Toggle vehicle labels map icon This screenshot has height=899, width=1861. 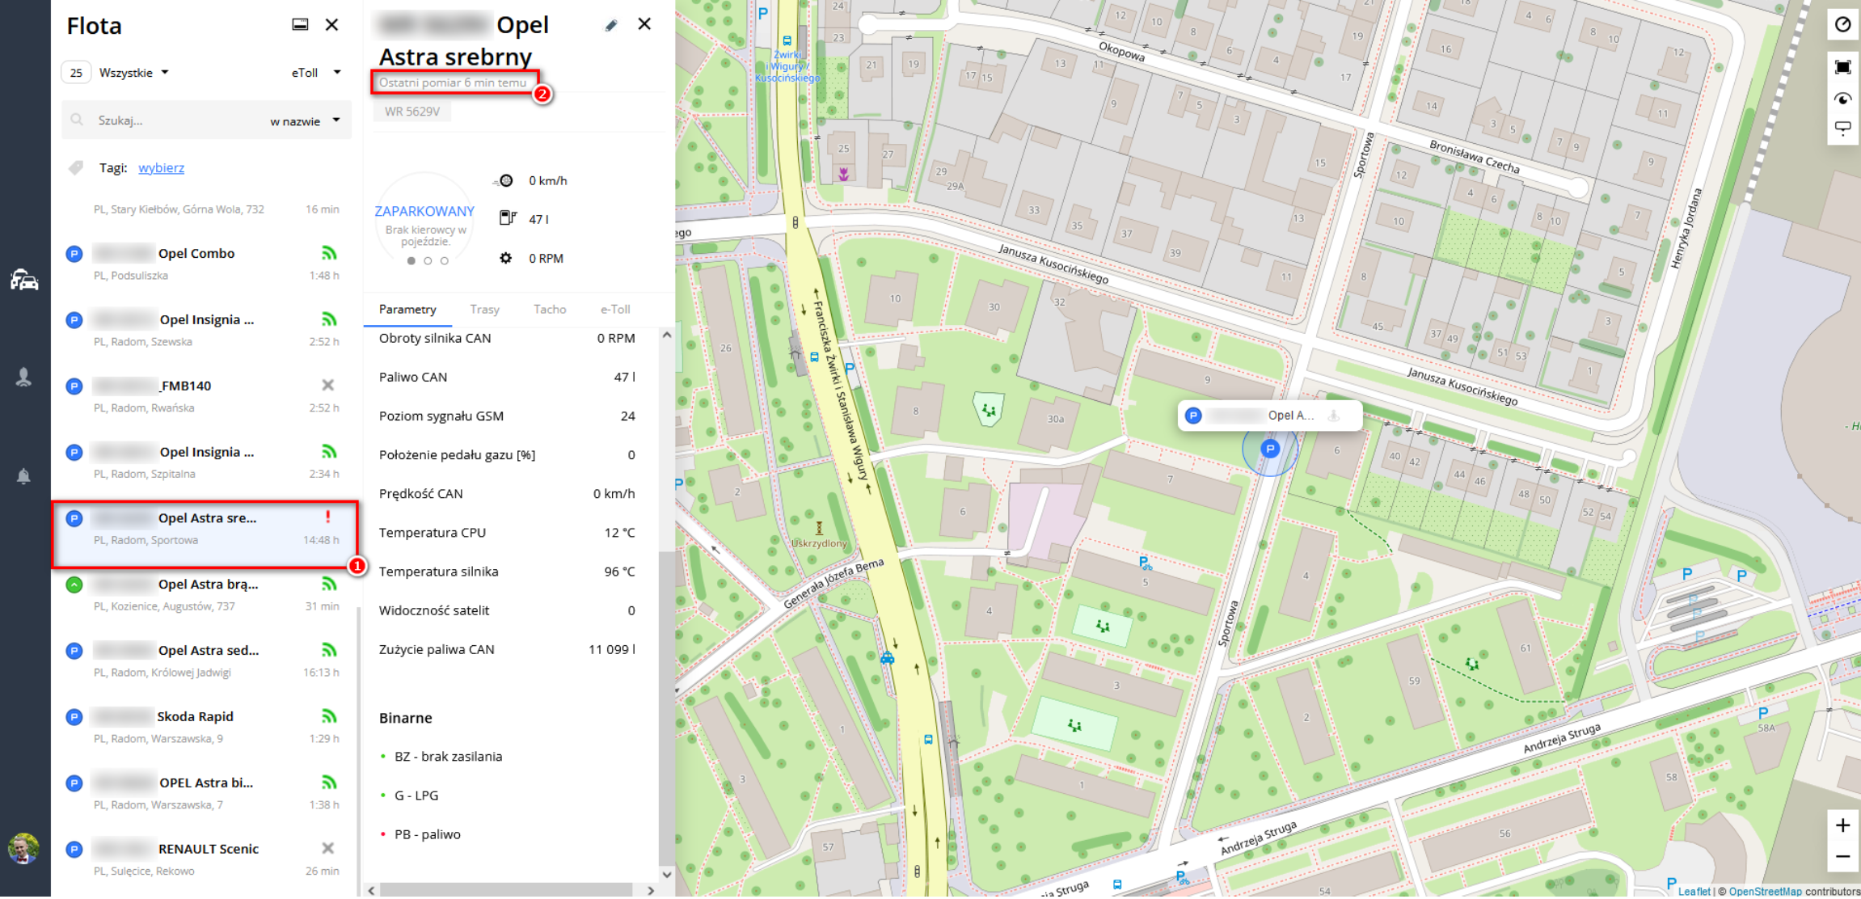click(1842, 128)
